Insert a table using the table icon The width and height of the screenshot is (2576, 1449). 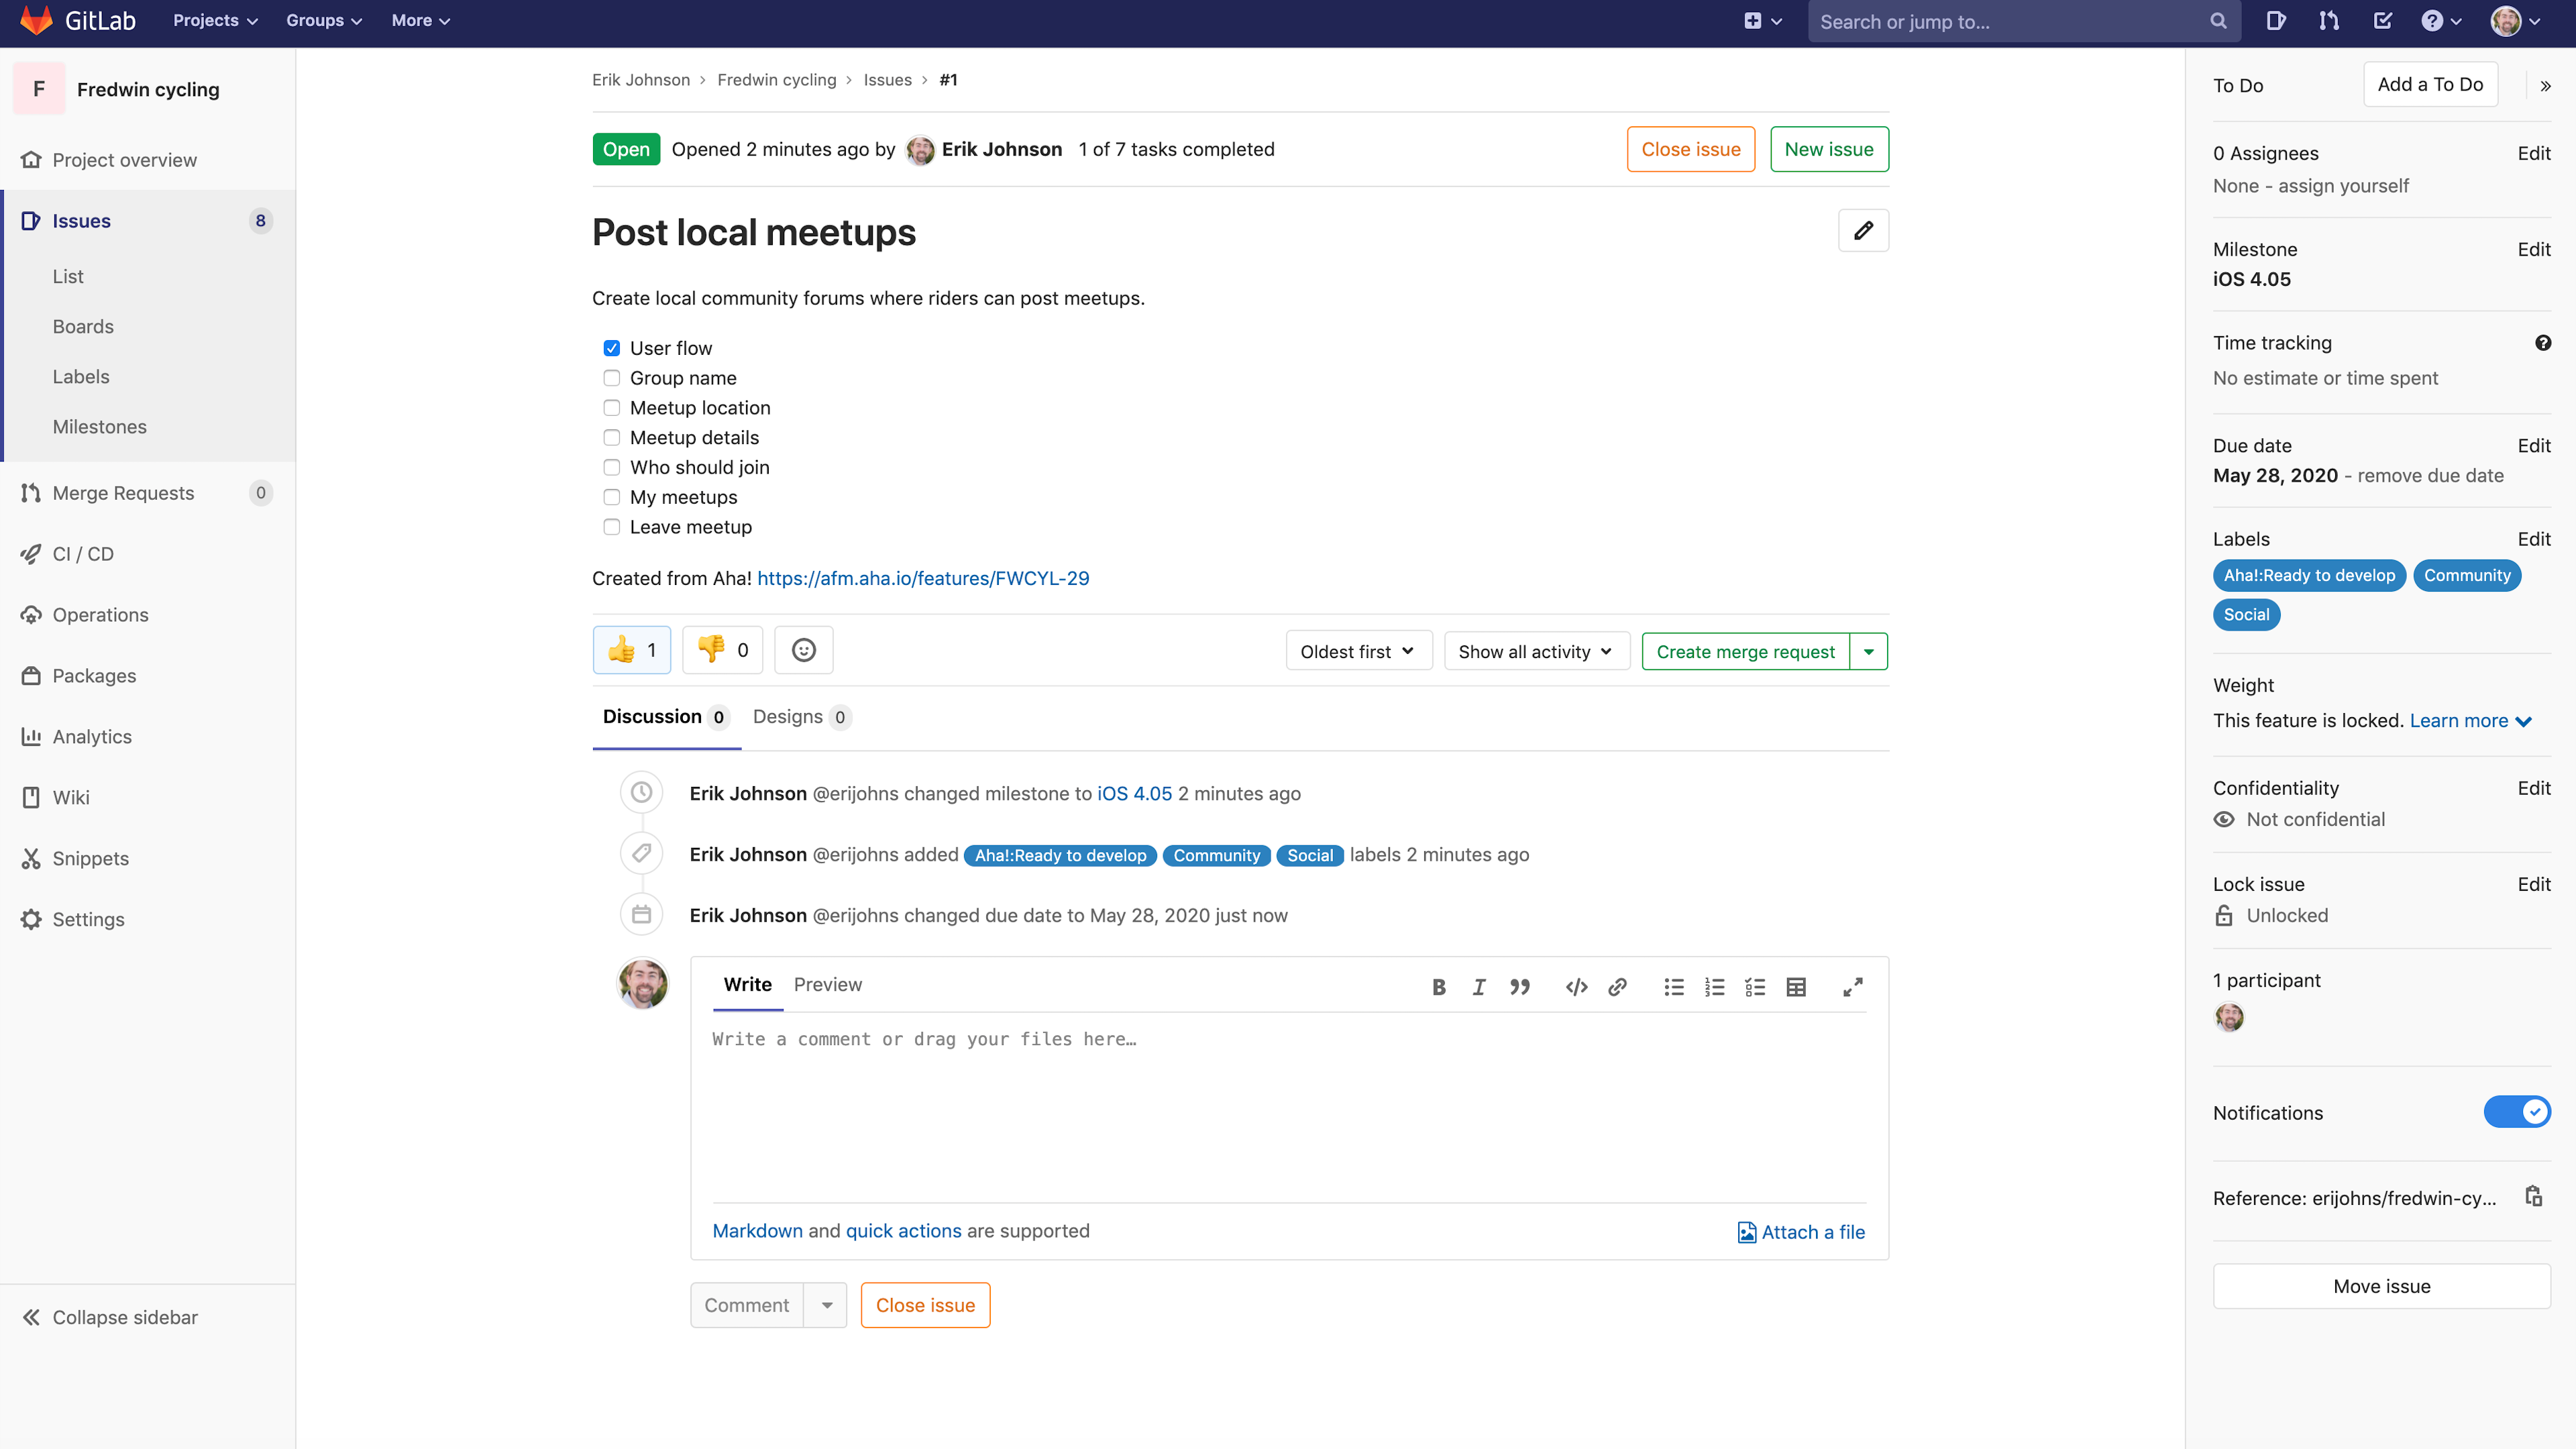tap(1796, 987)
